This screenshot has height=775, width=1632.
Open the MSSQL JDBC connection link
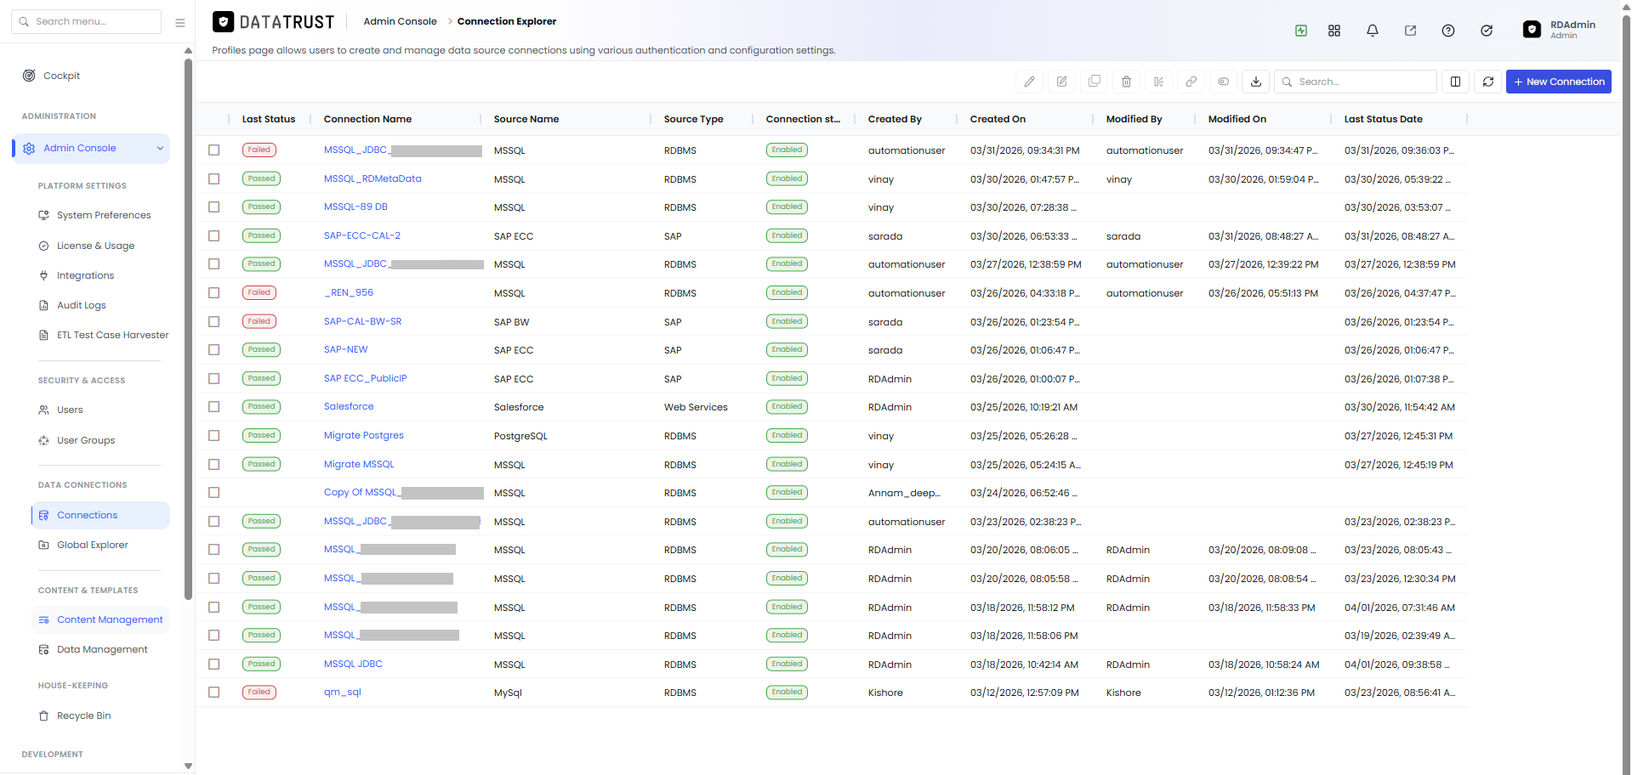[x=353, y=664]
